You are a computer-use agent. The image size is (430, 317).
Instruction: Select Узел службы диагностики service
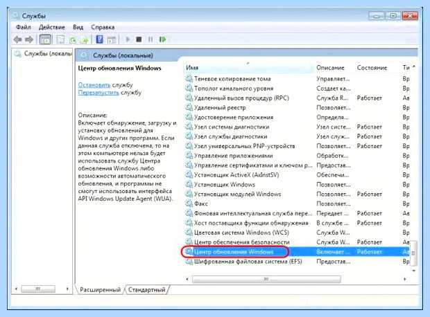tap(296, 136)
